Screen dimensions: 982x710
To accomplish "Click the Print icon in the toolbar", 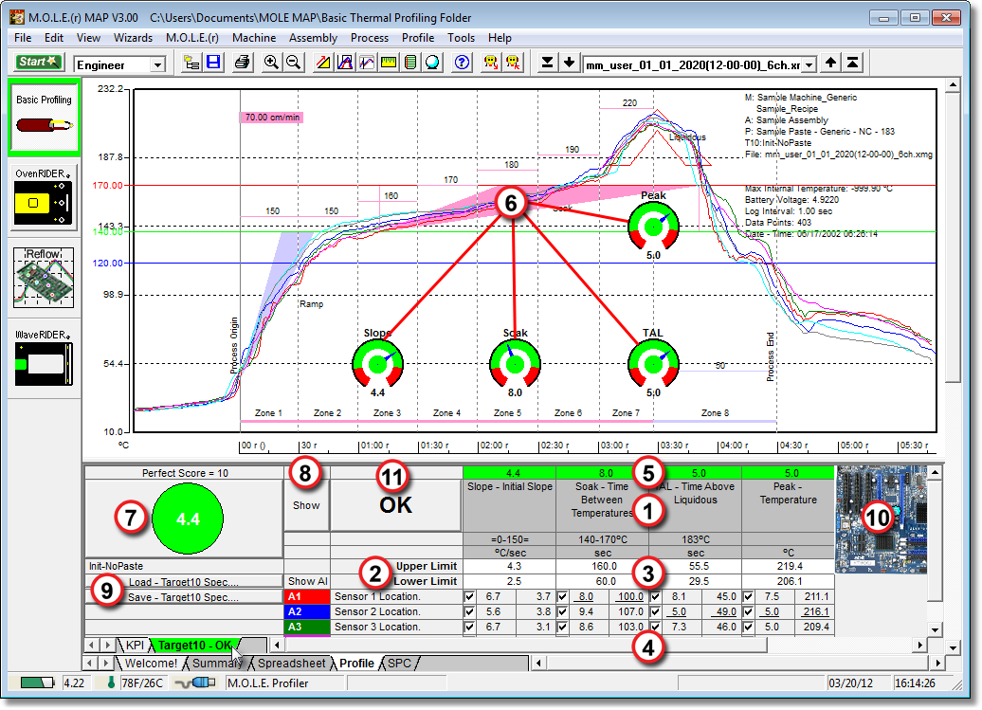I will (x=242, y=63).
